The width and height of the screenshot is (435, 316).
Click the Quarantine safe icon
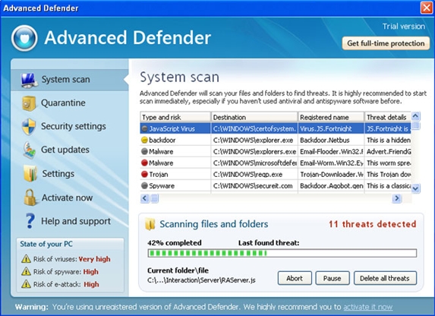pos(29,103)
